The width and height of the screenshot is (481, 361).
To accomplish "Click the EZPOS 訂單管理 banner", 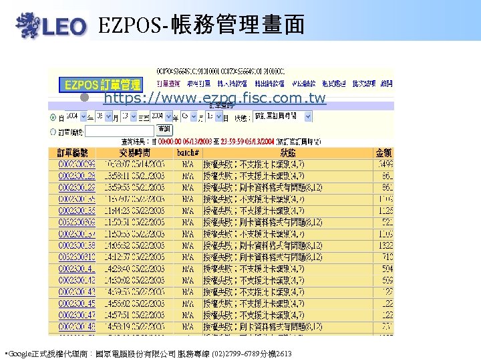I will click(101, 85).
